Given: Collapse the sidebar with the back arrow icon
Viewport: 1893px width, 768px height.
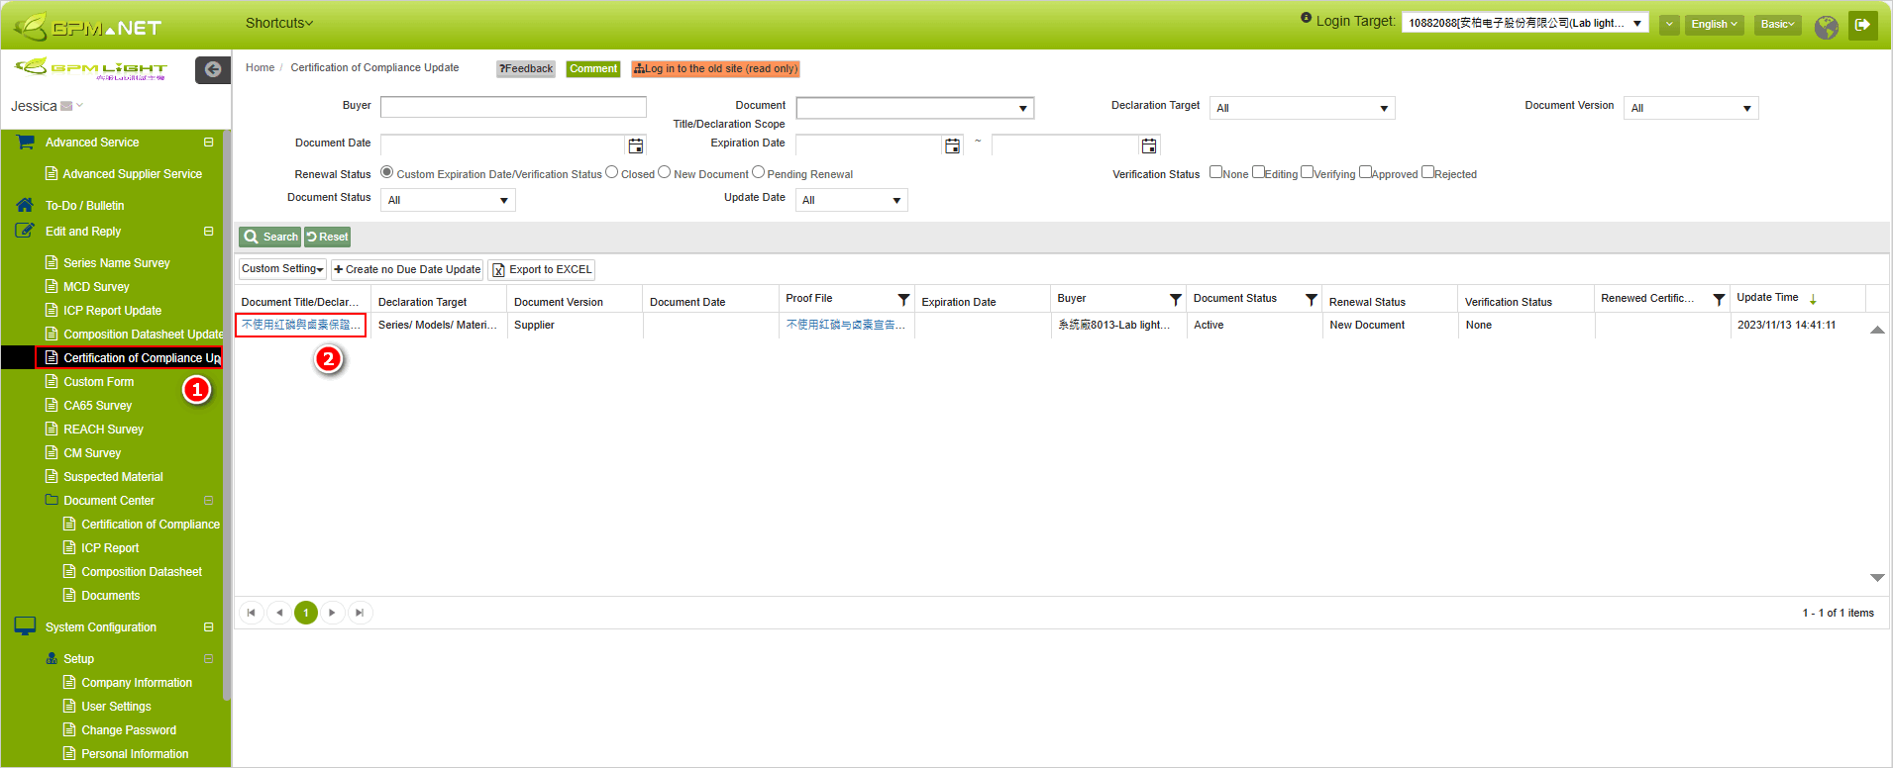Looking at the screenshot, I should 213,69.
